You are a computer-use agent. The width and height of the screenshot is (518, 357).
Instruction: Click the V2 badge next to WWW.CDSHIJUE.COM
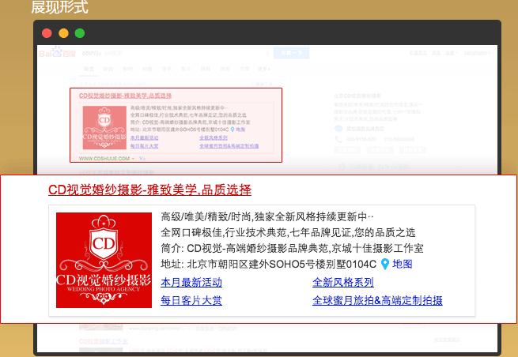tap(142, 159)
